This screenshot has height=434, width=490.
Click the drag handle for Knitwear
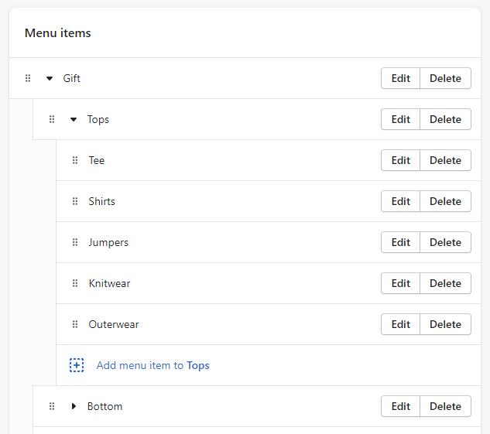(75, 283)
